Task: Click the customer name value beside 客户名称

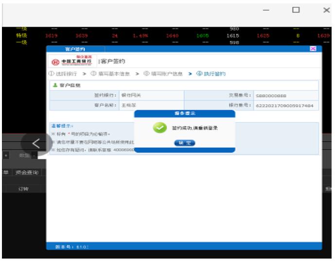Action: pyautogui.click(x=129, y=105)
